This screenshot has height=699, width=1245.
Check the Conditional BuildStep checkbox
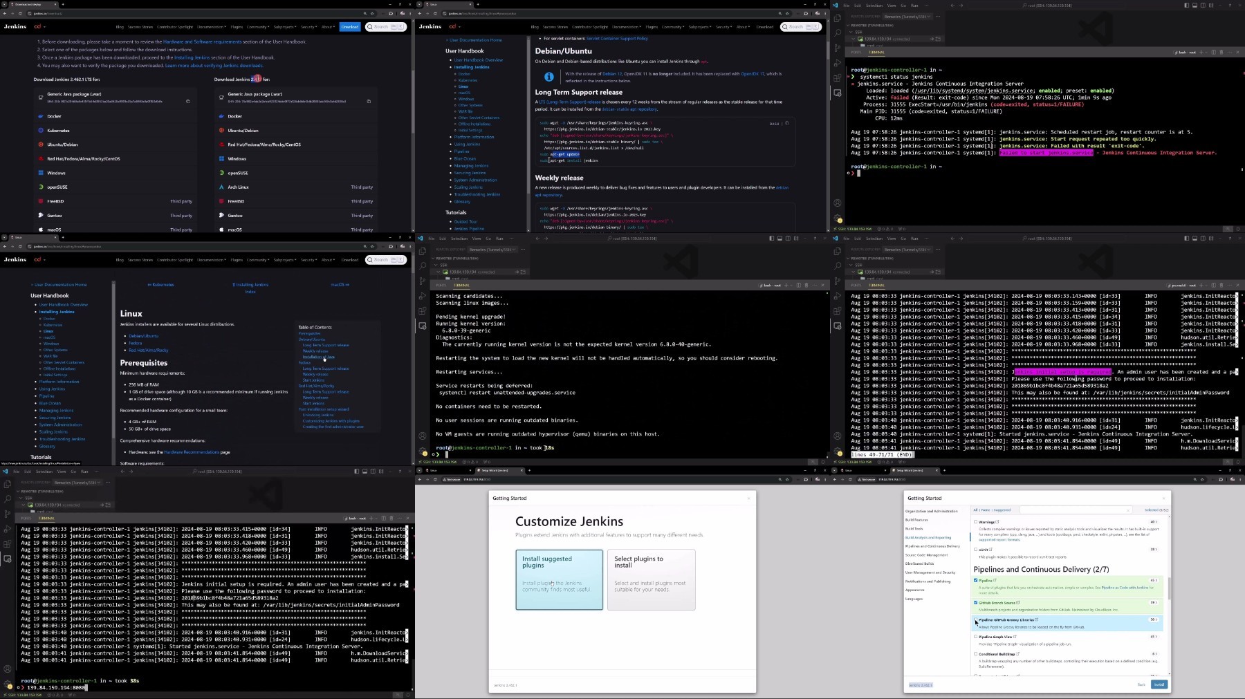976,653
